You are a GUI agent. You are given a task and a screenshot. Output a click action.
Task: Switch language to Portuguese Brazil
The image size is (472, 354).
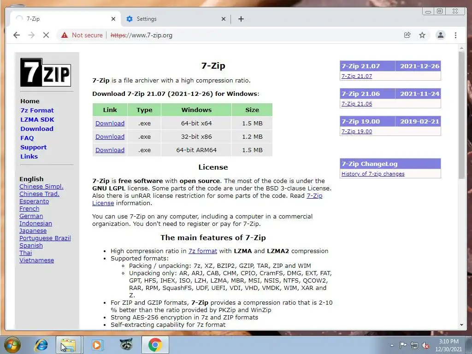pyautogui.click(x=45, y=238)
